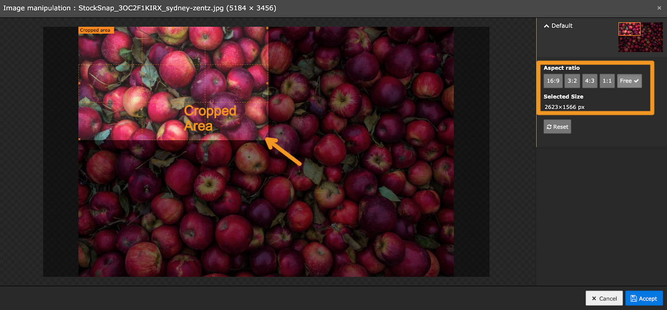Click the crop preview thumbnail
Screen dimensions: 667x310
coord(640,37)
